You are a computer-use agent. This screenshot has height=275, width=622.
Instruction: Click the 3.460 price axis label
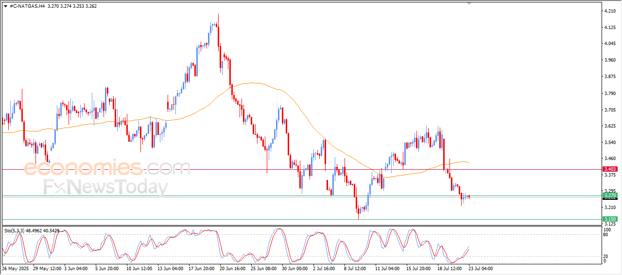pyautogui.click(x=610, y=158)
